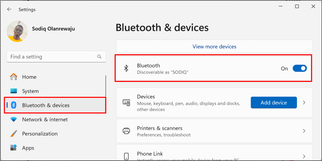This screenshot has height=161, width=322.
Task: Click the Bluetooth sidebar icon
Action: tap(14, 105)
